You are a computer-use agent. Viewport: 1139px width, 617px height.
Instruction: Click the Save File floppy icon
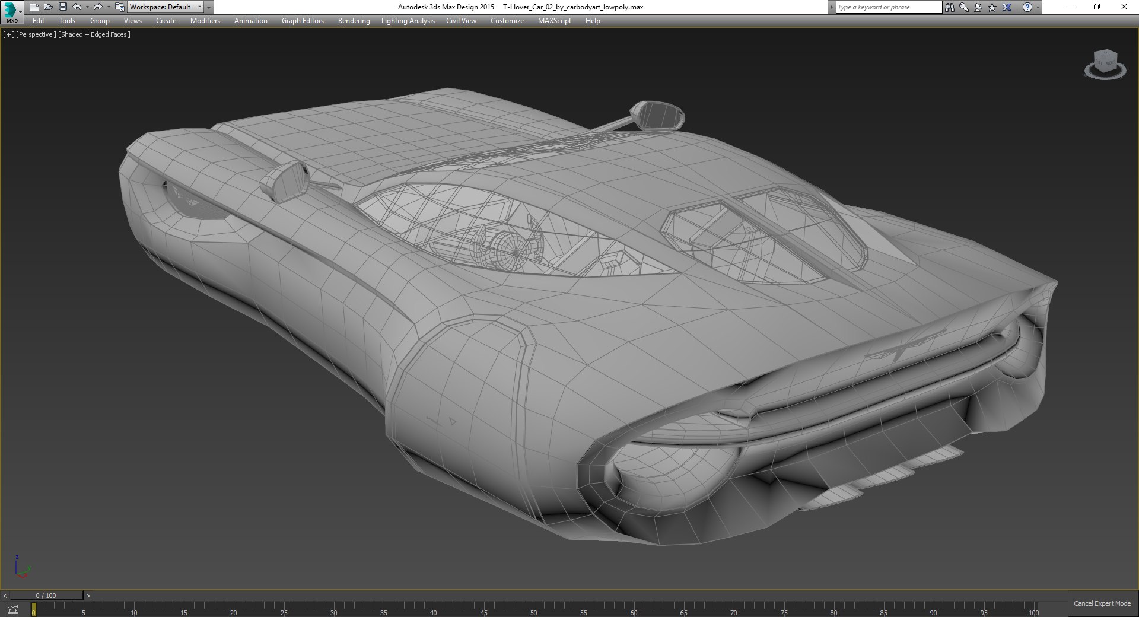[x=62, y=7]
